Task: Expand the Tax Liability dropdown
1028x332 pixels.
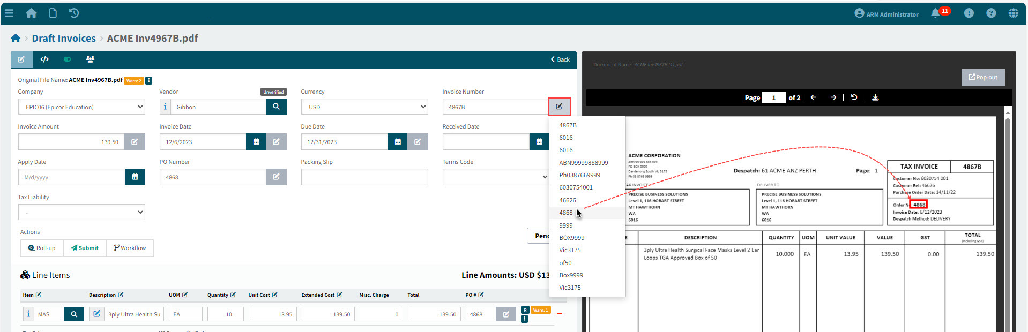Action: point(81,212)
